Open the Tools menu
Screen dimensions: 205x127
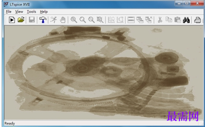(x=31, y=12)
